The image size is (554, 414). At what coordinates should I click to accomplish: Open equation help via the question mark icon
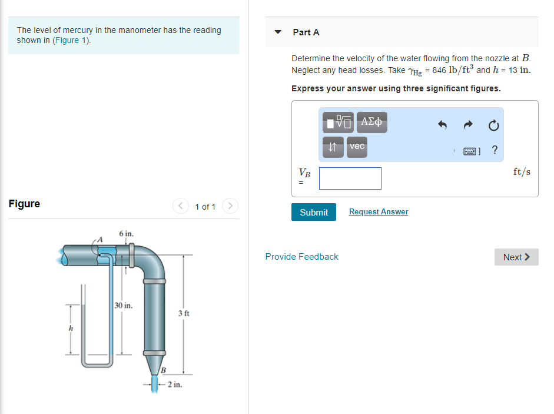pyautogui.click(x=495, y=150)
